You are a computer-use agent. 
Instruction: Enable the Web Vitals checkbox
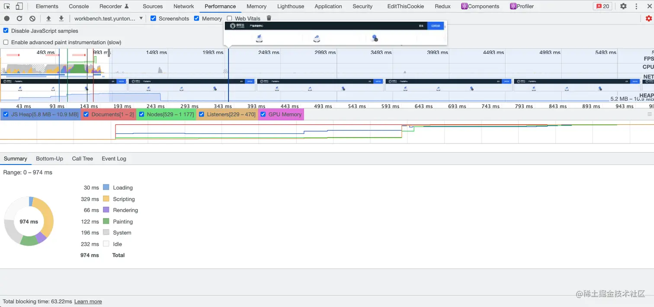coord(229,19)
